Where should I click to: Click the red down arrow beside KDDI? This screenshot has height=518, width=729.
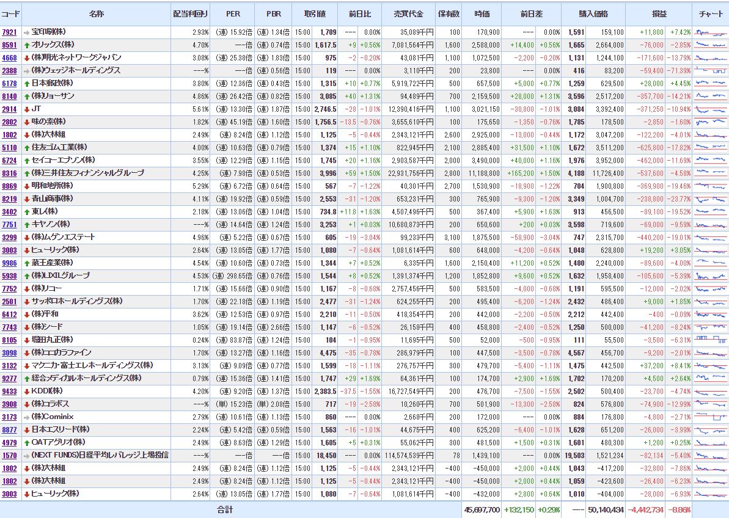pos(26,392)
